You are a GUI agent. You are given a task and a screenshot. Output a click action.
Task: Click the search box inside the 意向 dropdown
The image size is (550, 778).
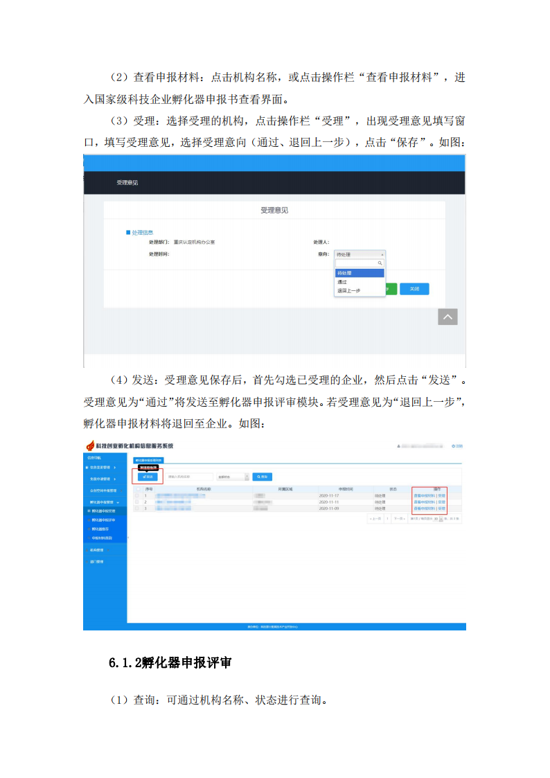360,263
